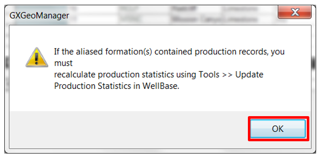Click 'Tools >> Update' text in message
This screenshot has width=320, height=157.
click(231, 75)
